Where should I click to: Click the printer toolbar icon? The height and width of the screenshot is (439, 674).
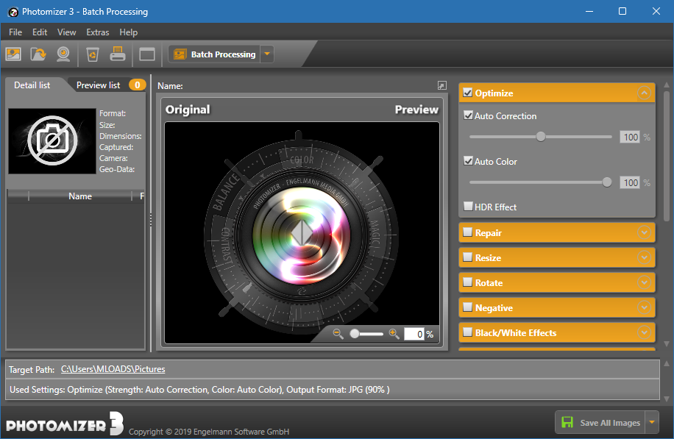tap(117, 54)
